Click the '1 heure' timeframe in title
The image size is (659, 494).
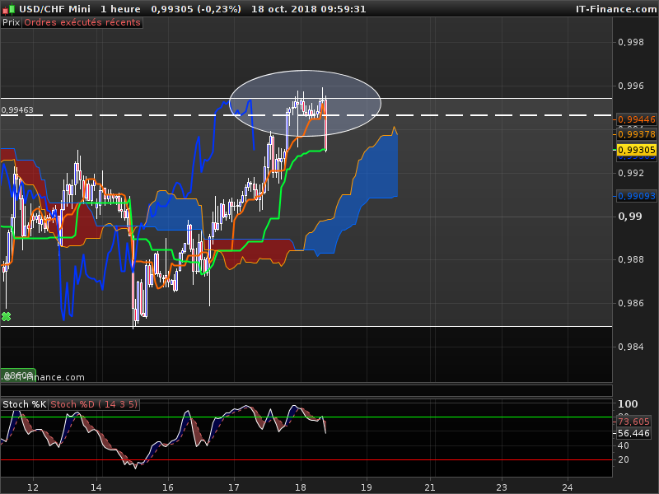click(x=119, y=8)
